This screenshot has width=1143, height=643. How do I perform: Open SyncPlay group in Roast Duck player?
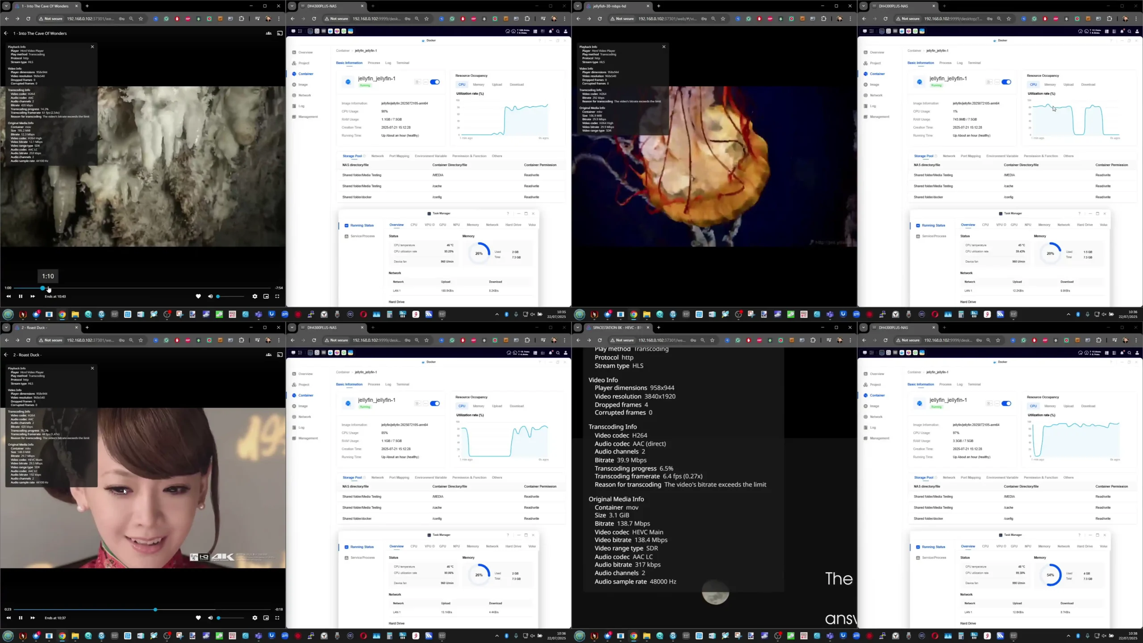pyautogui.click(x=268, y=355)
